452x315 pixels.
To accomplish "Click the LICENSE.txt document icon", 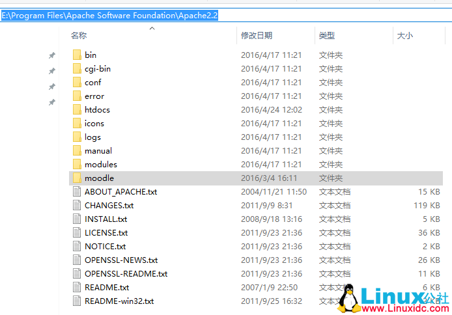I will coord(77,232).
